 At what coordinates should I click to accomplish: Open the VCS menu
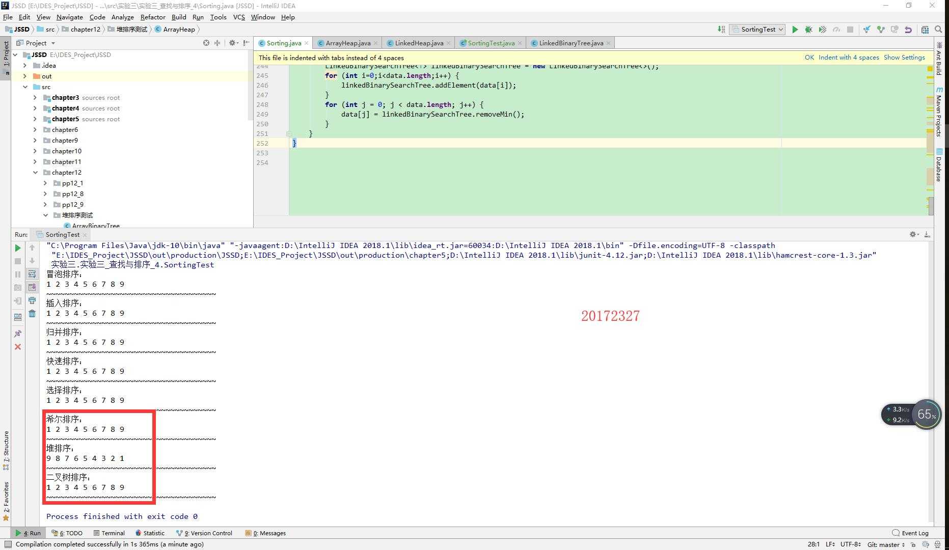click(x=239, y=17)
